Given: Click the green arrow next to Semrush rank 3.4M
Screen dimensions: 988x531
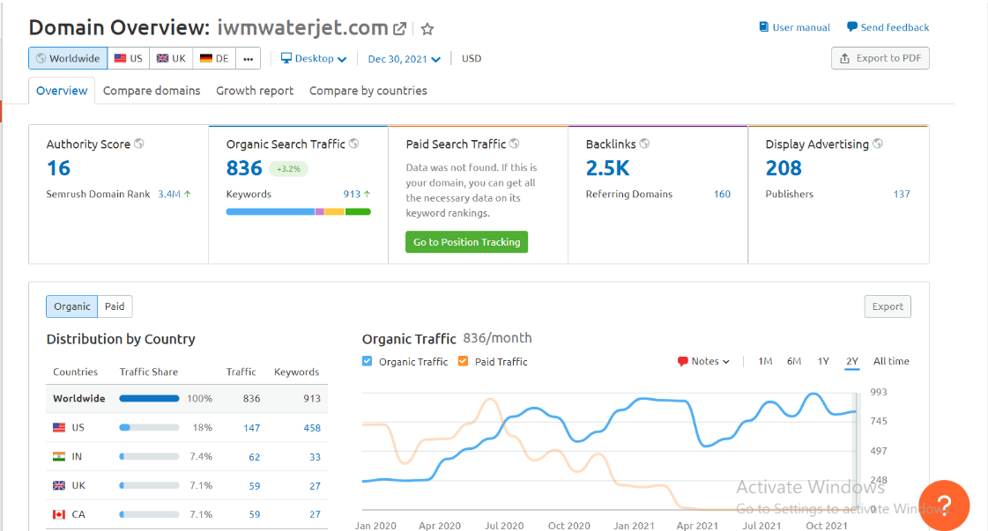Looking at the screenshot, I should point(187,194).
